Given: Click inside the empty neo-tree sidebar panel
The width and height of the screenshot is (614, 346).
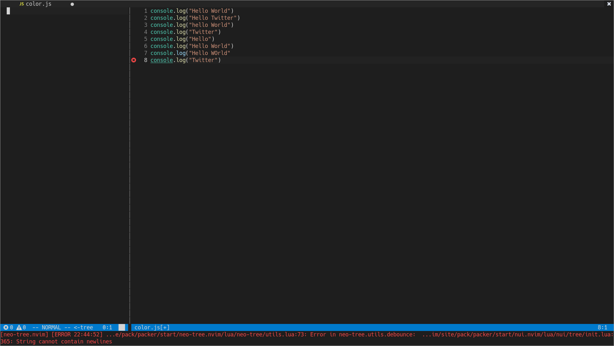Looking at the screenshot, I should coord(64,160).
